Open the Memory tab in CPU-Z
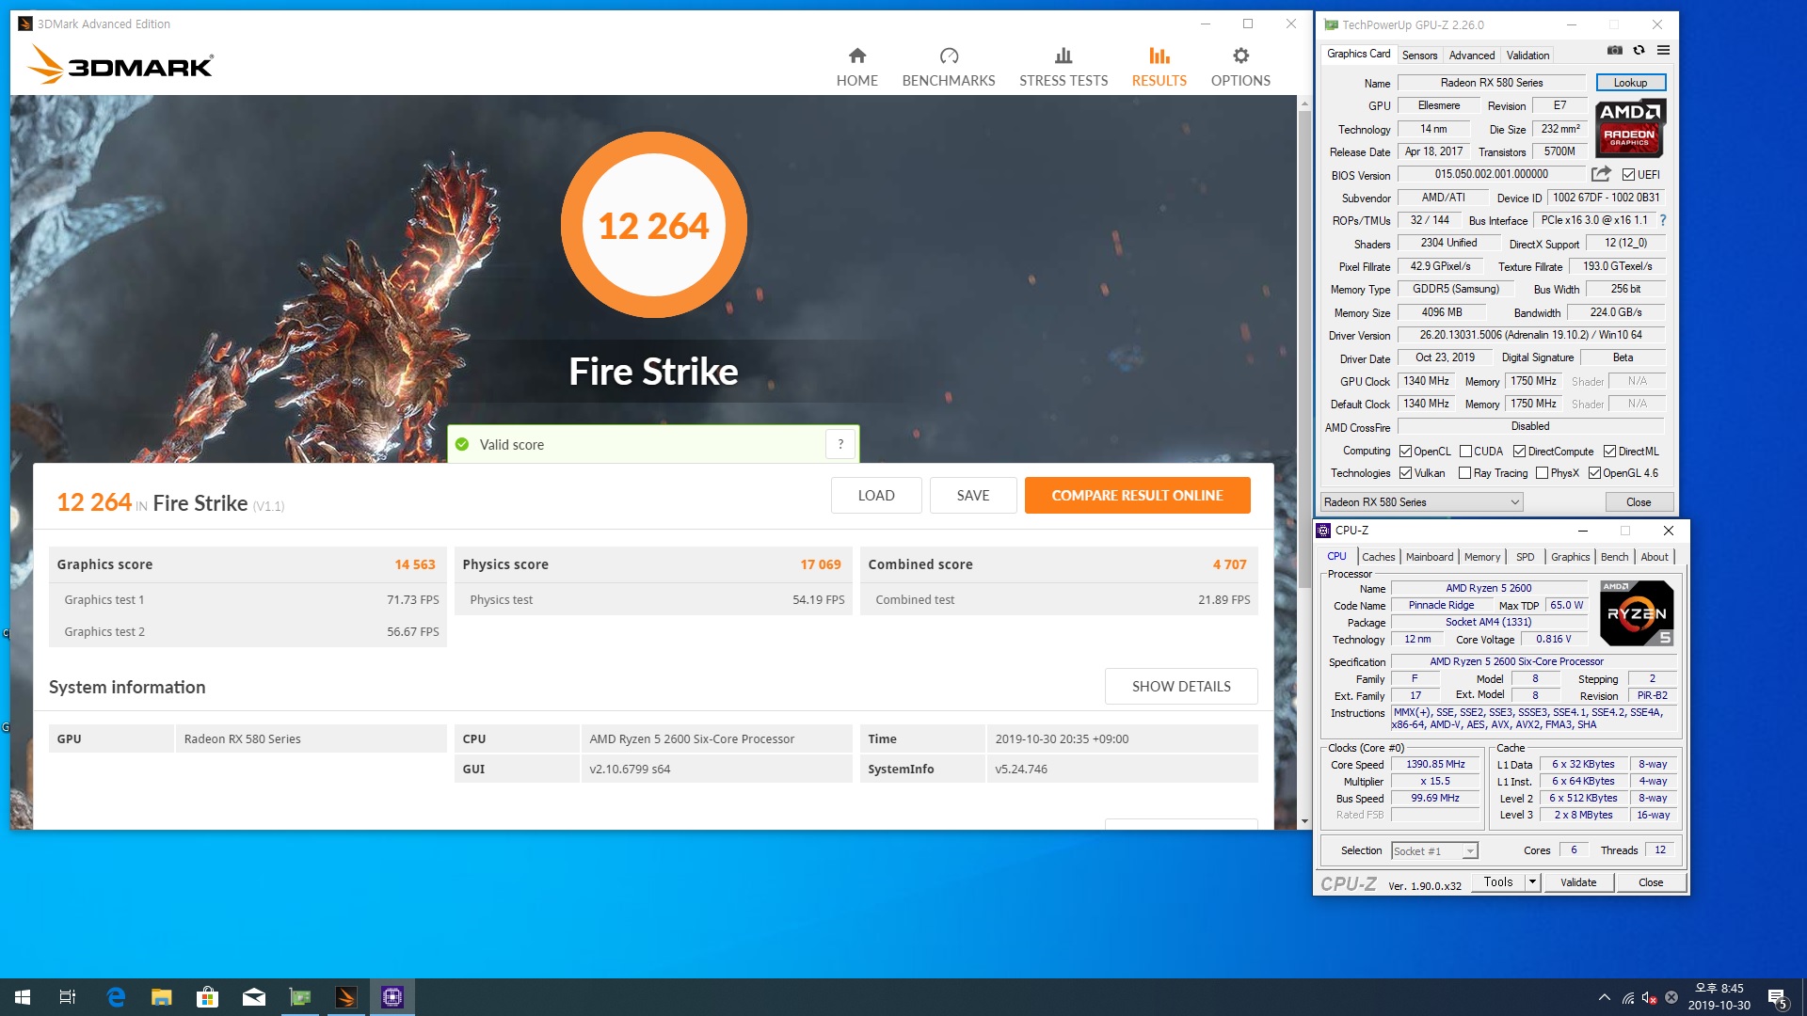Image resolution: width=1807 pixels, height=1016 pixels. pos(1481,557)
